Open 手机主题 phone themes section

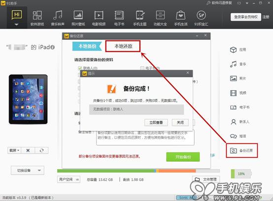[x=140, y=18]
